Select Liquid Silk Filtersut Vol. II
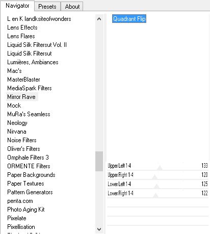210x234 pixels. [37, 45]
